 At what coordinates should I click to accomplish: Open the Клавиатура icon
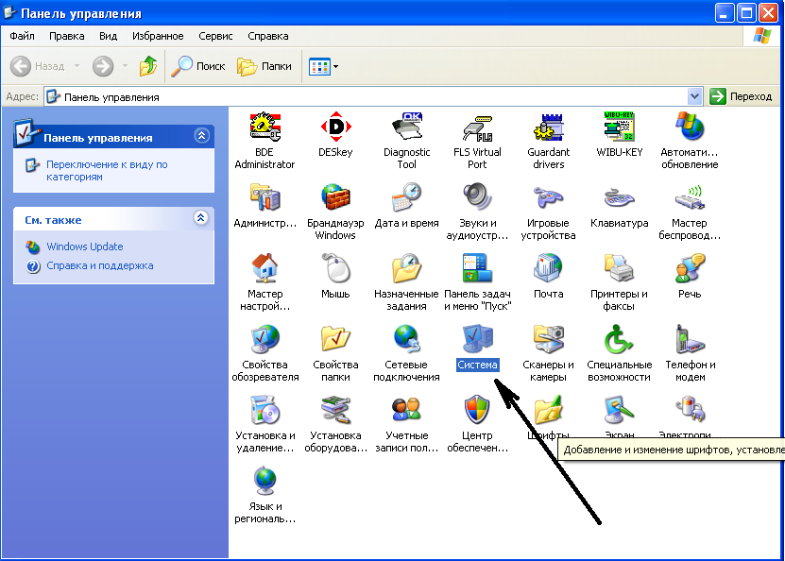620,197
